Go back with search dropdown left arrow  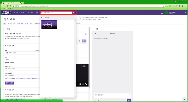pyautogui.click(x=42, y=17)
